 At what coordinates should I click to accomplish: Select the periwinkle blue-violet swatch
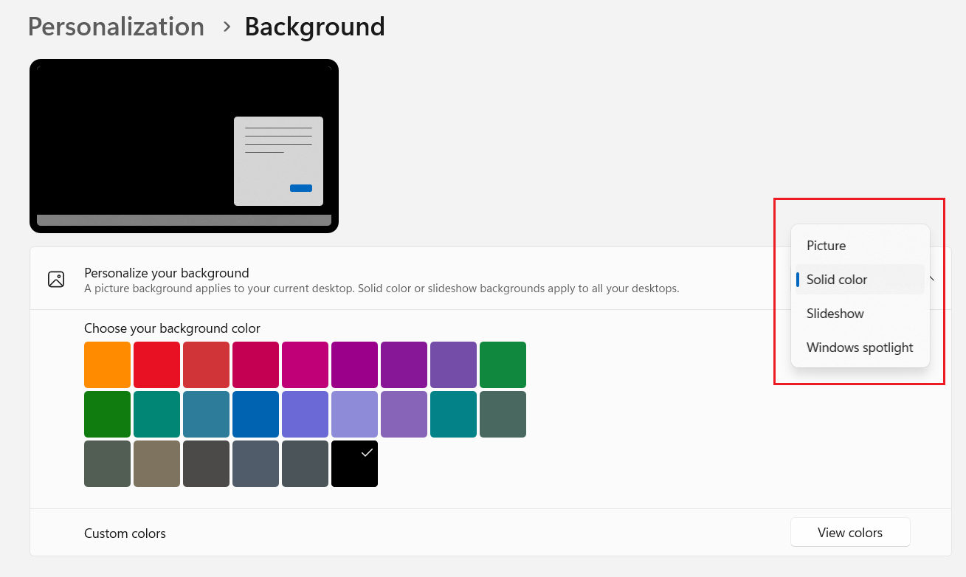tap(305, 414)
